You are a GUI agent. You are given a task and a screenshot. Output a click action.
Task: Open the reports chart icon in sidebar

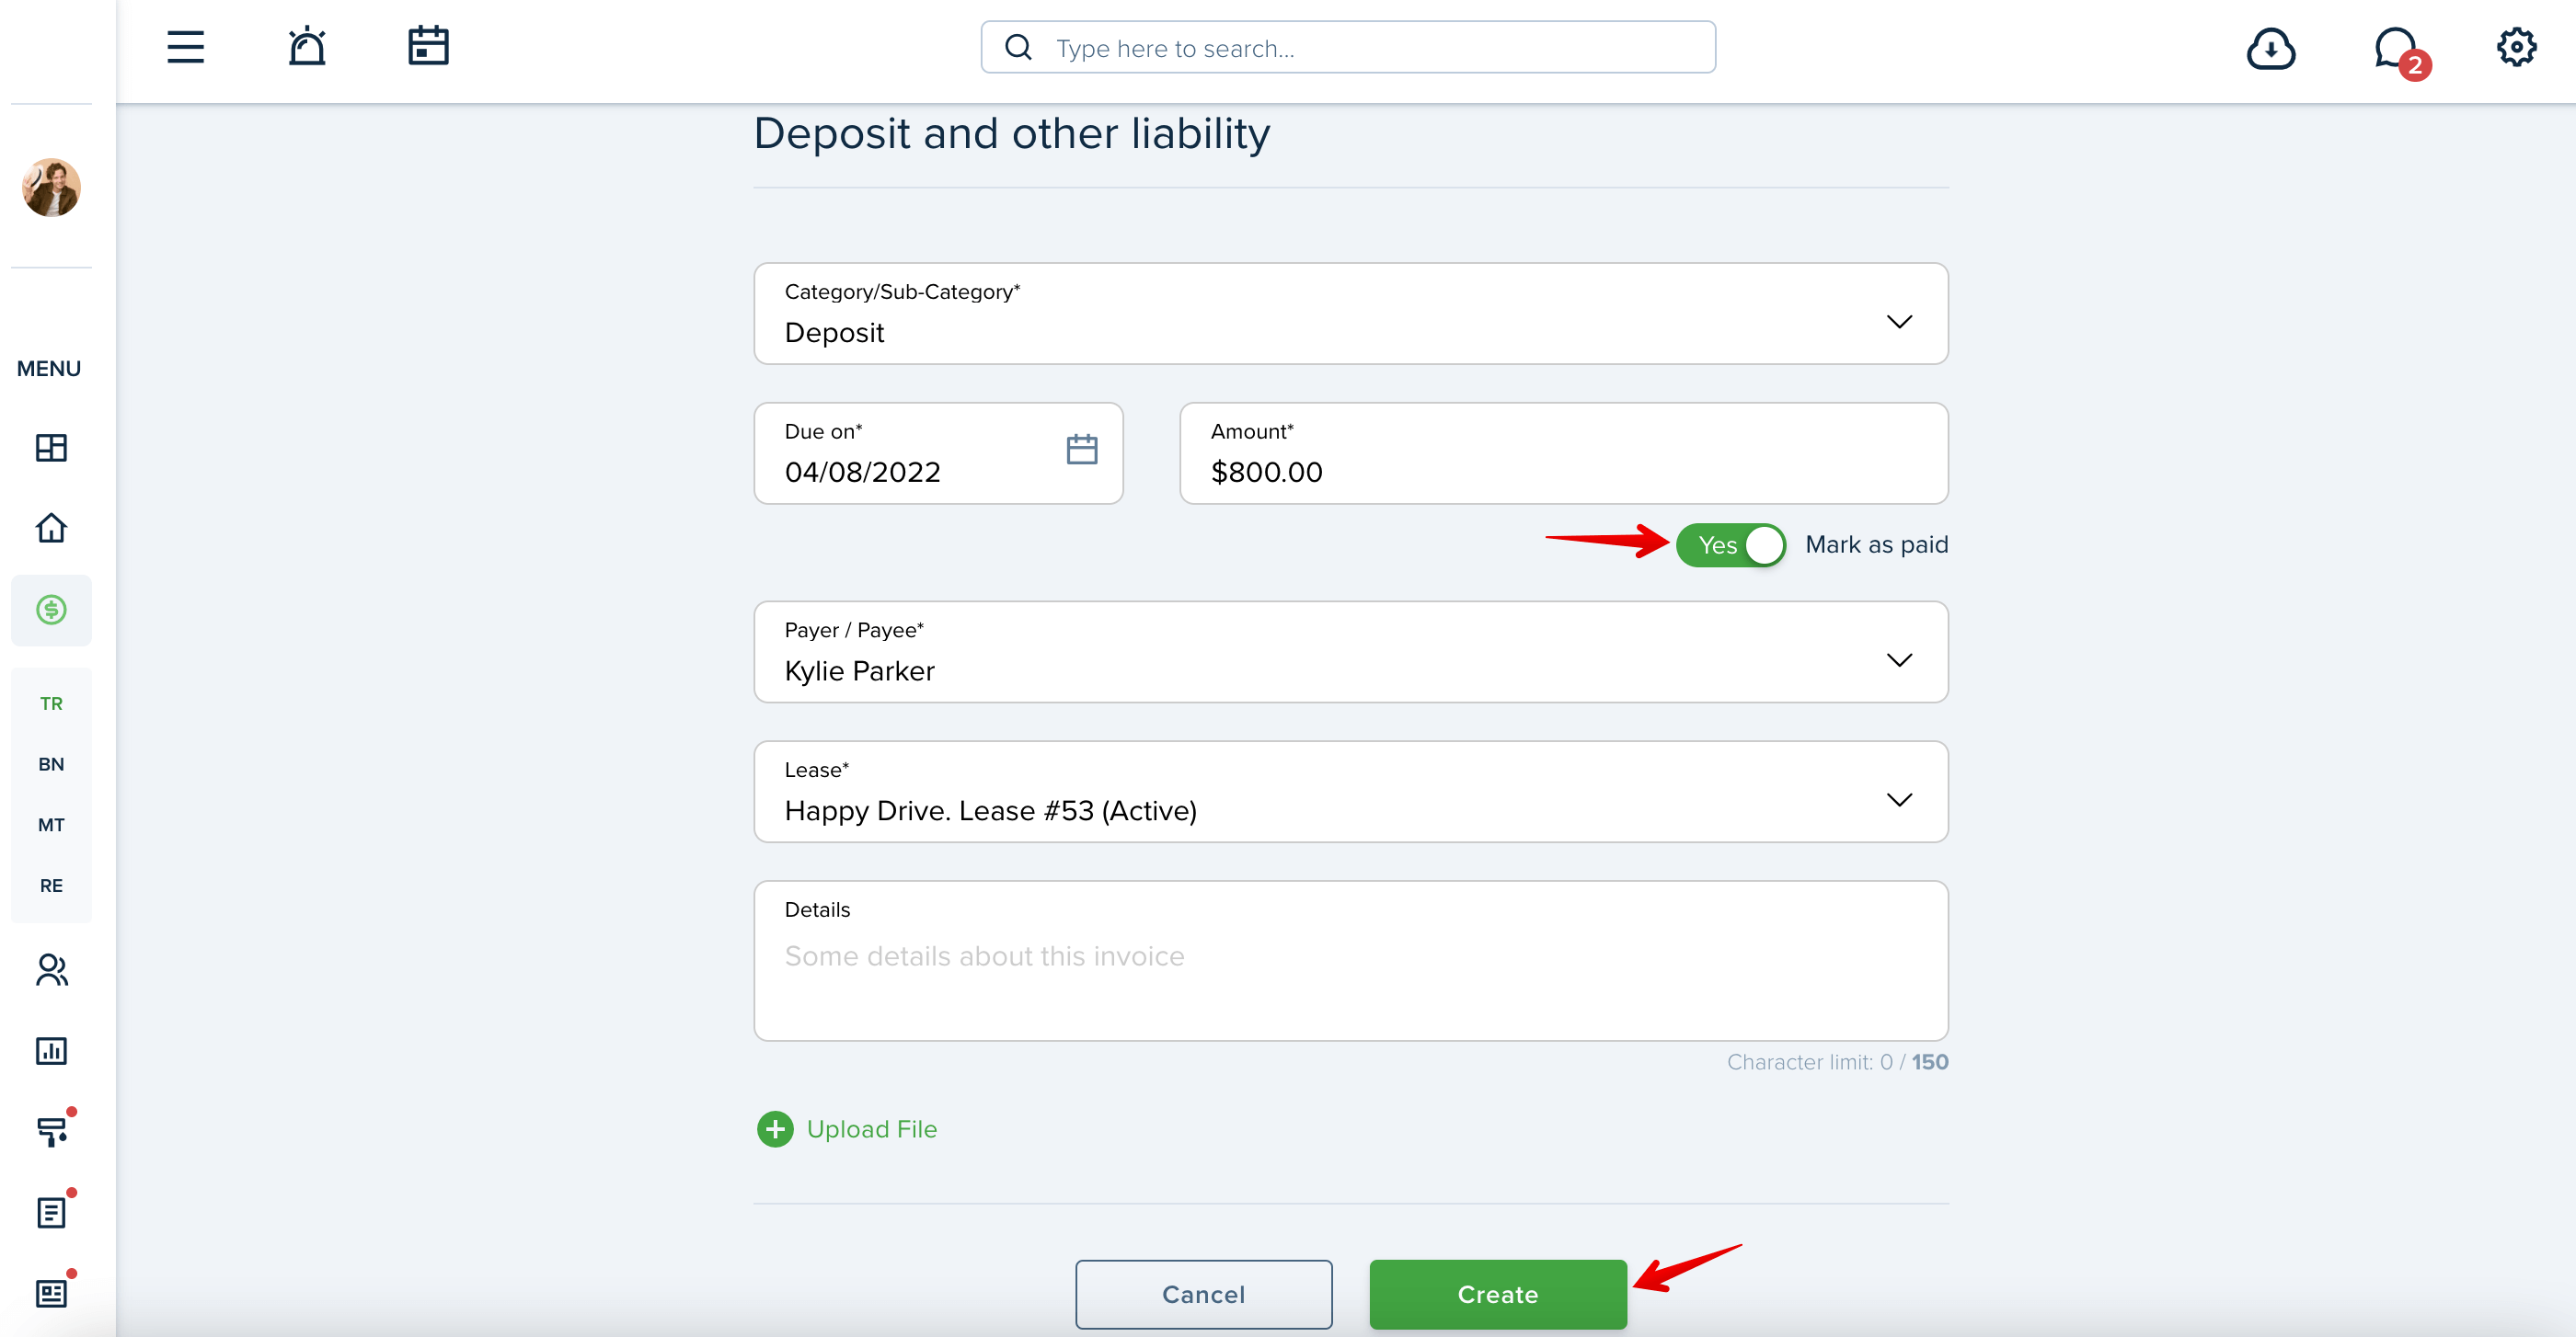51,1051
